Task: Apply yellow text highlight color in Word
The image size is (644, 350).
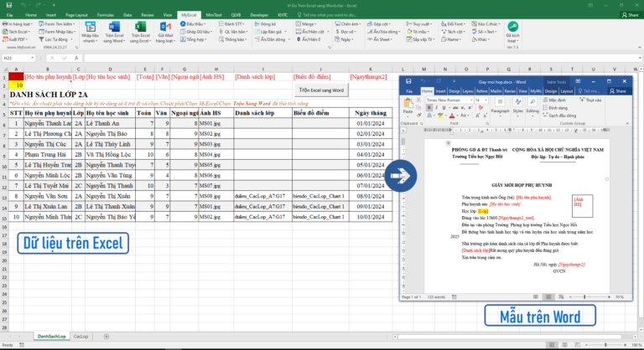Action: (440, 116)
